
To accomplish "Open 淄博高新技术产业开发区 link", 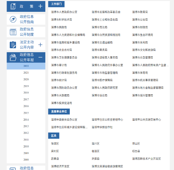I will click(147, 159).
